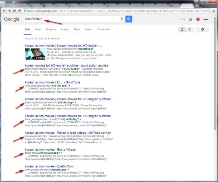The height and width of the screenshot is (182, 218).
Task: Open the MixTube.com.br result title
Action: (68, 133)
